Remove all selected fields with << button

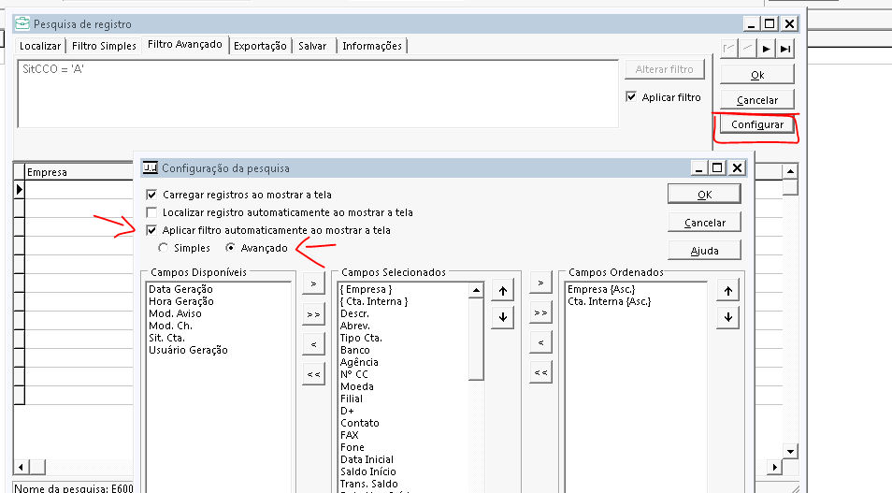click(313, 374)
